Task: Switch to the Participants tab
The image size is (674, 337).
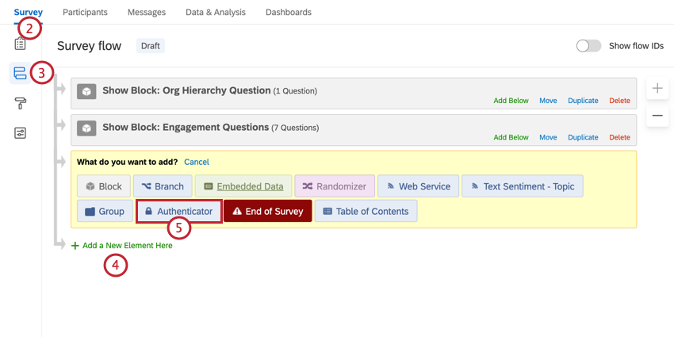Action: pos(85,12)
